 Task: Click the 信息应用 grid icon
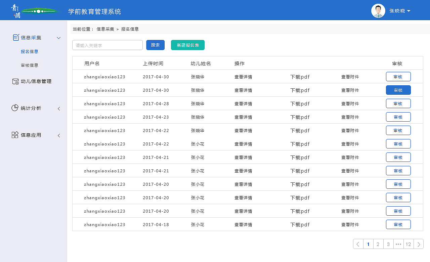pos(15,135)
